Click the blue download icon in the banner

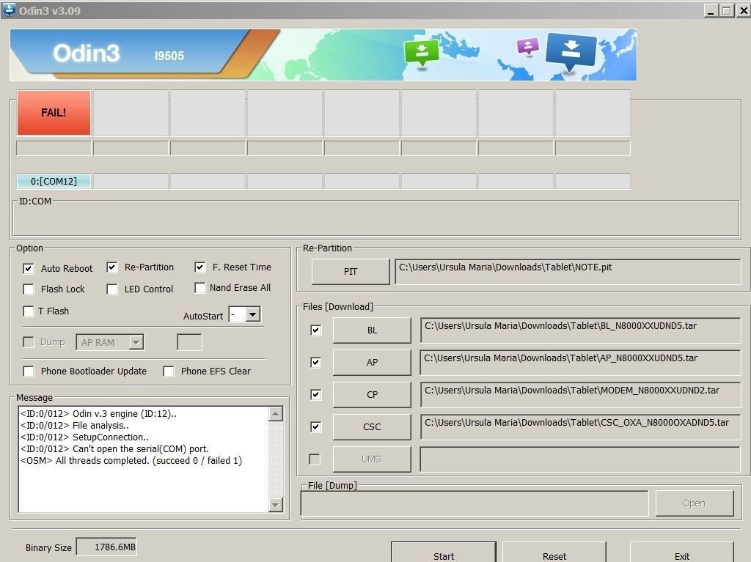pyautogui.click(x=571, y=52)
